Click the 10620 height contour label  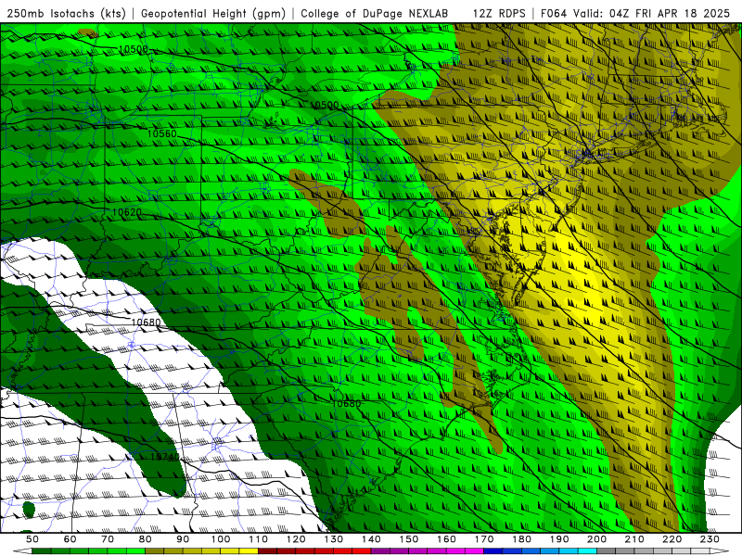(127, 213)
